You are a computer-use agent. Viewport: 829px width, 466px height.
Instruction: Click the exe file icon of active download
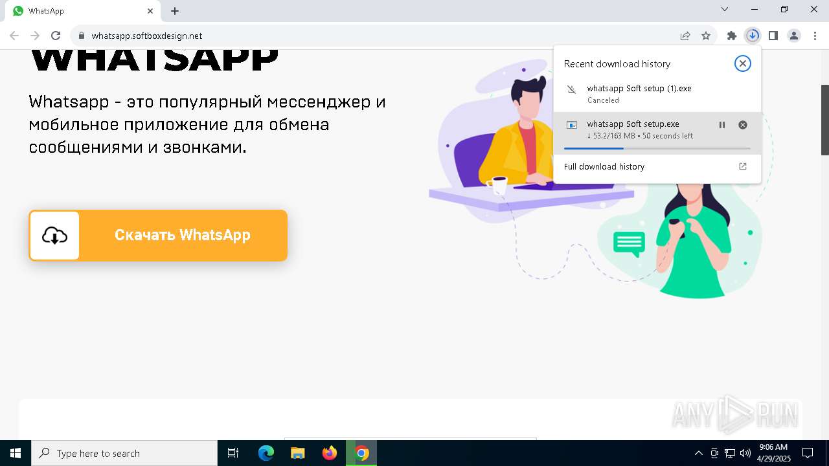[571, 125]
